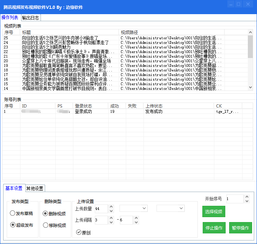Viewport: 257px width, 244px height.
Task: Toggle the 原创 checkbox
Action: pyautogui.click(x=83, y=232)
